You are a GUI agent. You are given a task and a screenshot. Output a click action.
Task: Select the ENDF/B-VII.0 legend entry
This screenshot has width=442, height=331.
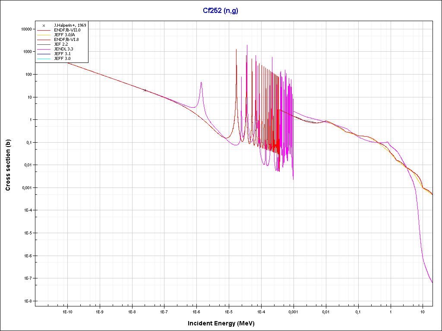[67, 30]
